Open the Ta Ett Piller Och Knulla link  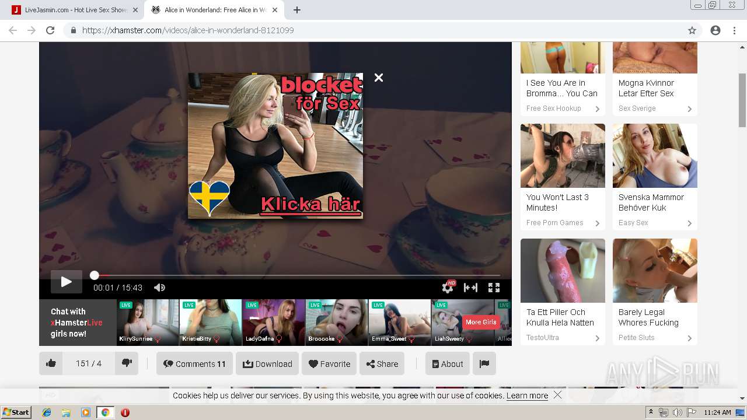(x=560, y=317)
